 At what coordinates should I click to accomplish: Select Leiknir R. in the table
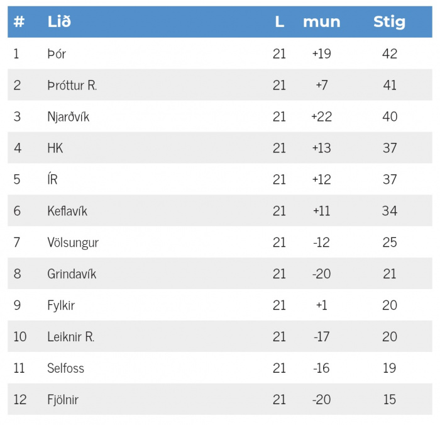coord(70,336)
